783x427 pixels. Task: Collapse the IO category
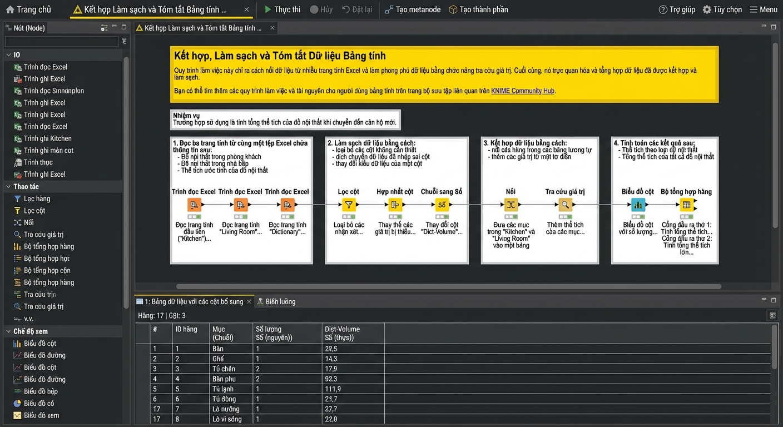(8, 54)
